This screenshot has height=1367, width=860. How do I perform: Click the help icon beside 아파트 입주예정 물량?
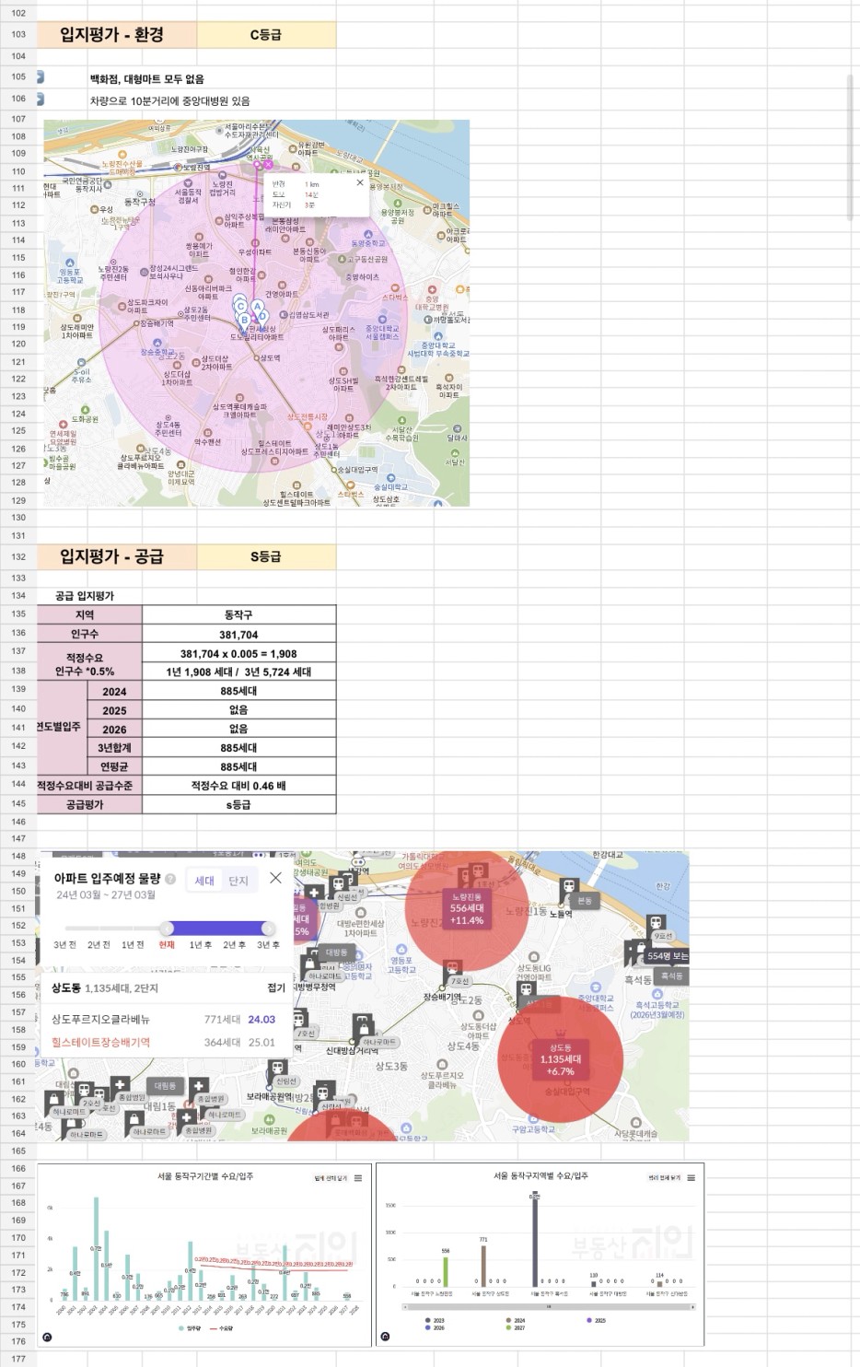point(170,879)
